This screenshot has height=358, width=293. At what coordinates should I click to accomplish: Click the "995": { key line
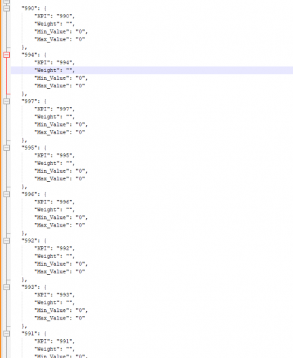coord(34,148)
